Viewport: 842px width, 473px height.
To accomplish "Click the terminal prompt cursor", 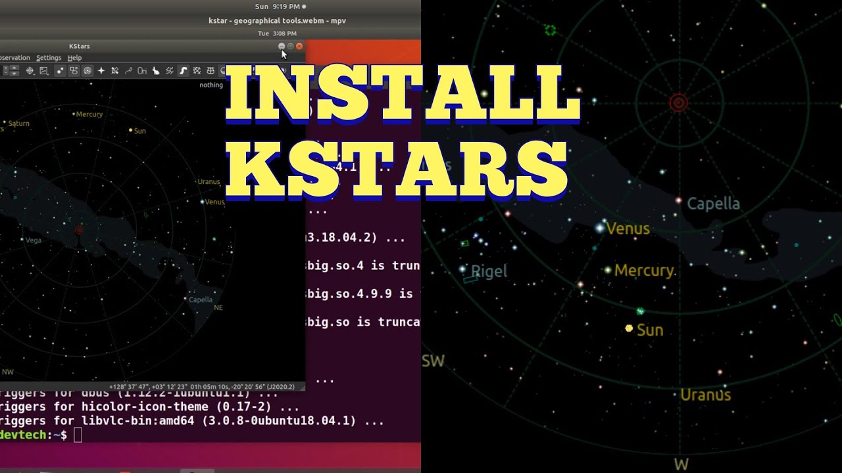I will tap(78, 435).
